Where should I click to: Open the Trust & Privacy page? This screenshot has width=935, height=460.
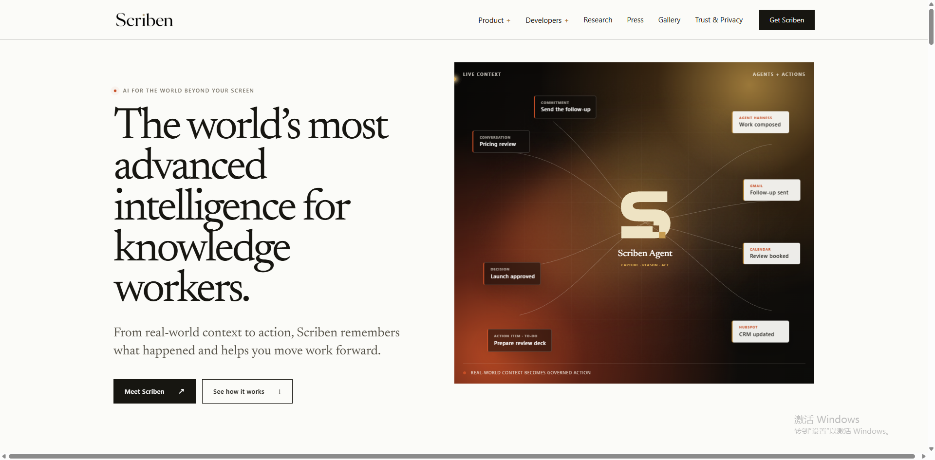(x=719, y=20)
